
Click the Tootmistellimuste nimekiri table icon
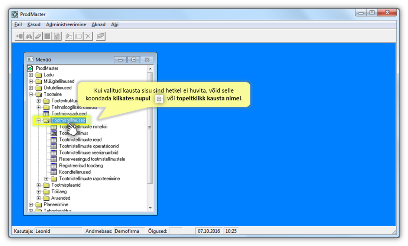tap(54, 127)
